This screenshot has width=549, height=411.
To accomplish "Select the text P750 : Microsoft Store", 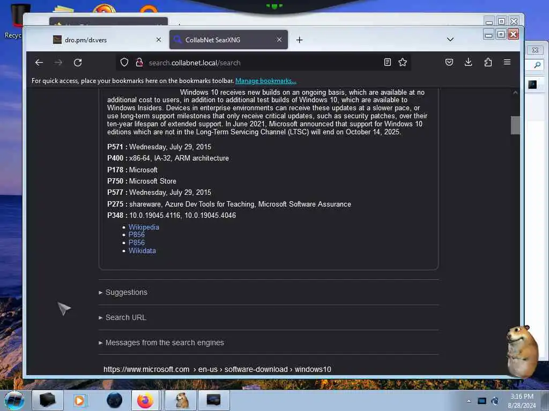I will [142, 181].
